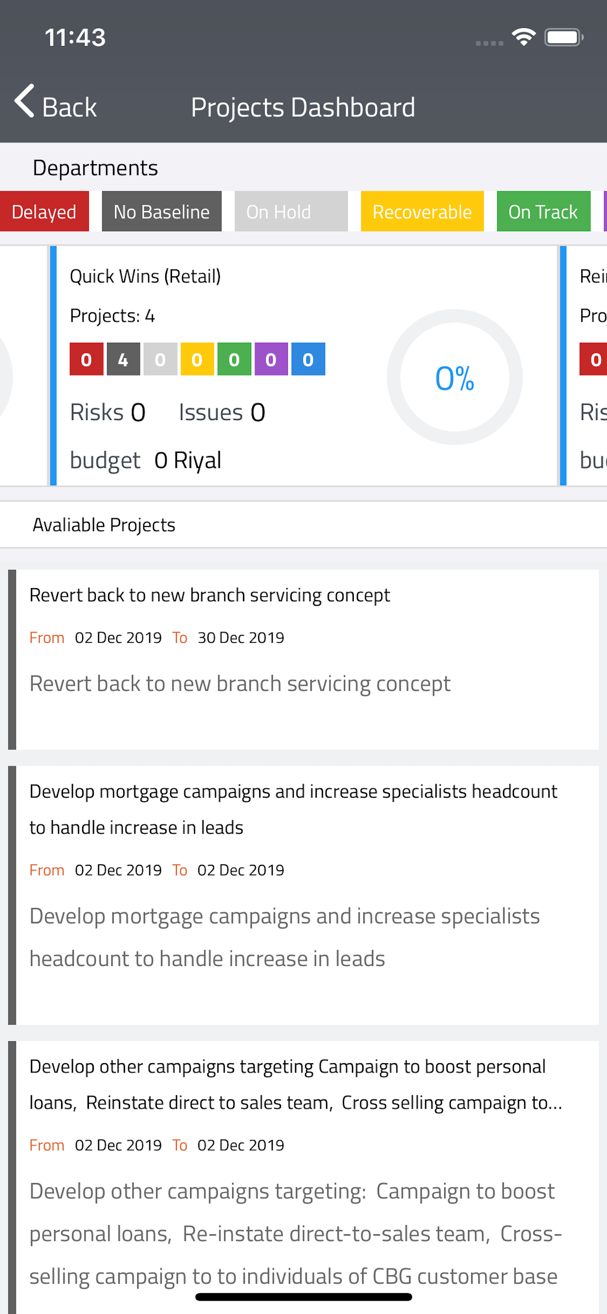The image size is (607, 1314).
Task: Tap the Back chevron icon
Action: [x=24, y=101]
